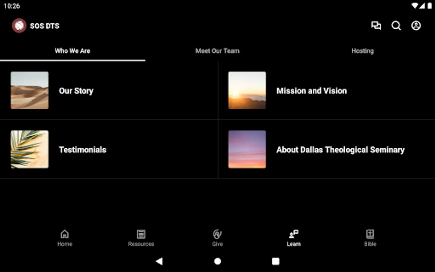This screenshot has width=435, height=272.
Task: Tap the Android recent apps button
Action: pos(275,261)
